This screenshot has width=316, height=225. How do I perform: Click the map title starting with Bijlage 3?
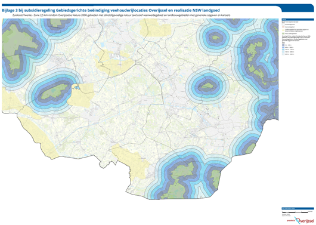(111, 10)
